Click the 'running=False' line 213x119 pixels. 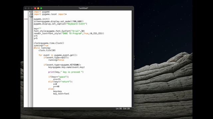tap(56, 60)
